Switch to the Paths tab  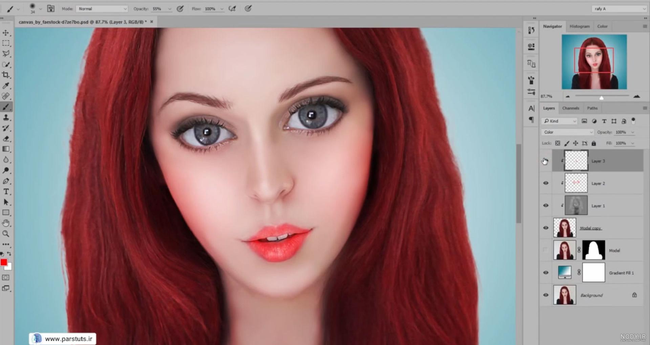click(592, 108)
